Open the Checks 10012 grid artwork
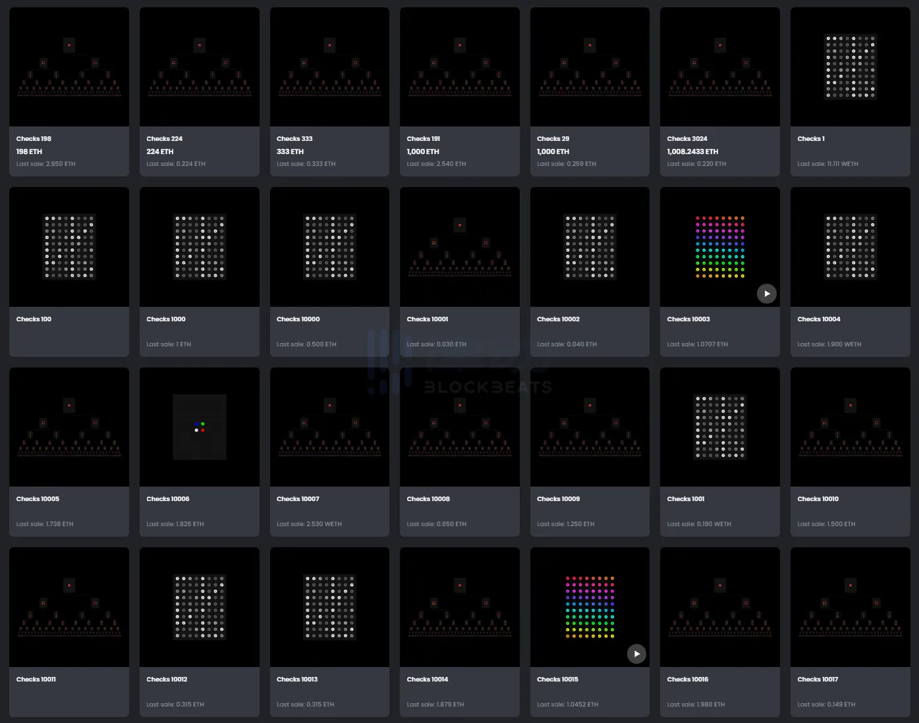919x723 pixels. coord(200,606)
